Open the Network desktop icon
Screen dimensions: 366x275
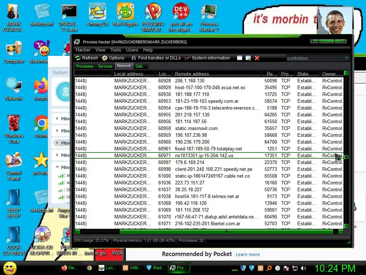14,89
